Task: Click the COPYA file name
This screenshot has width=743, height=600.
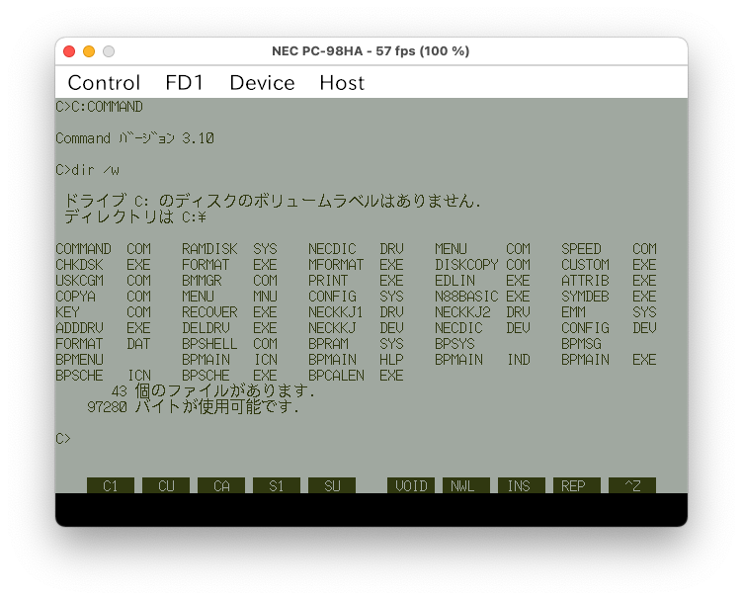Action: (x=75, y=297)
